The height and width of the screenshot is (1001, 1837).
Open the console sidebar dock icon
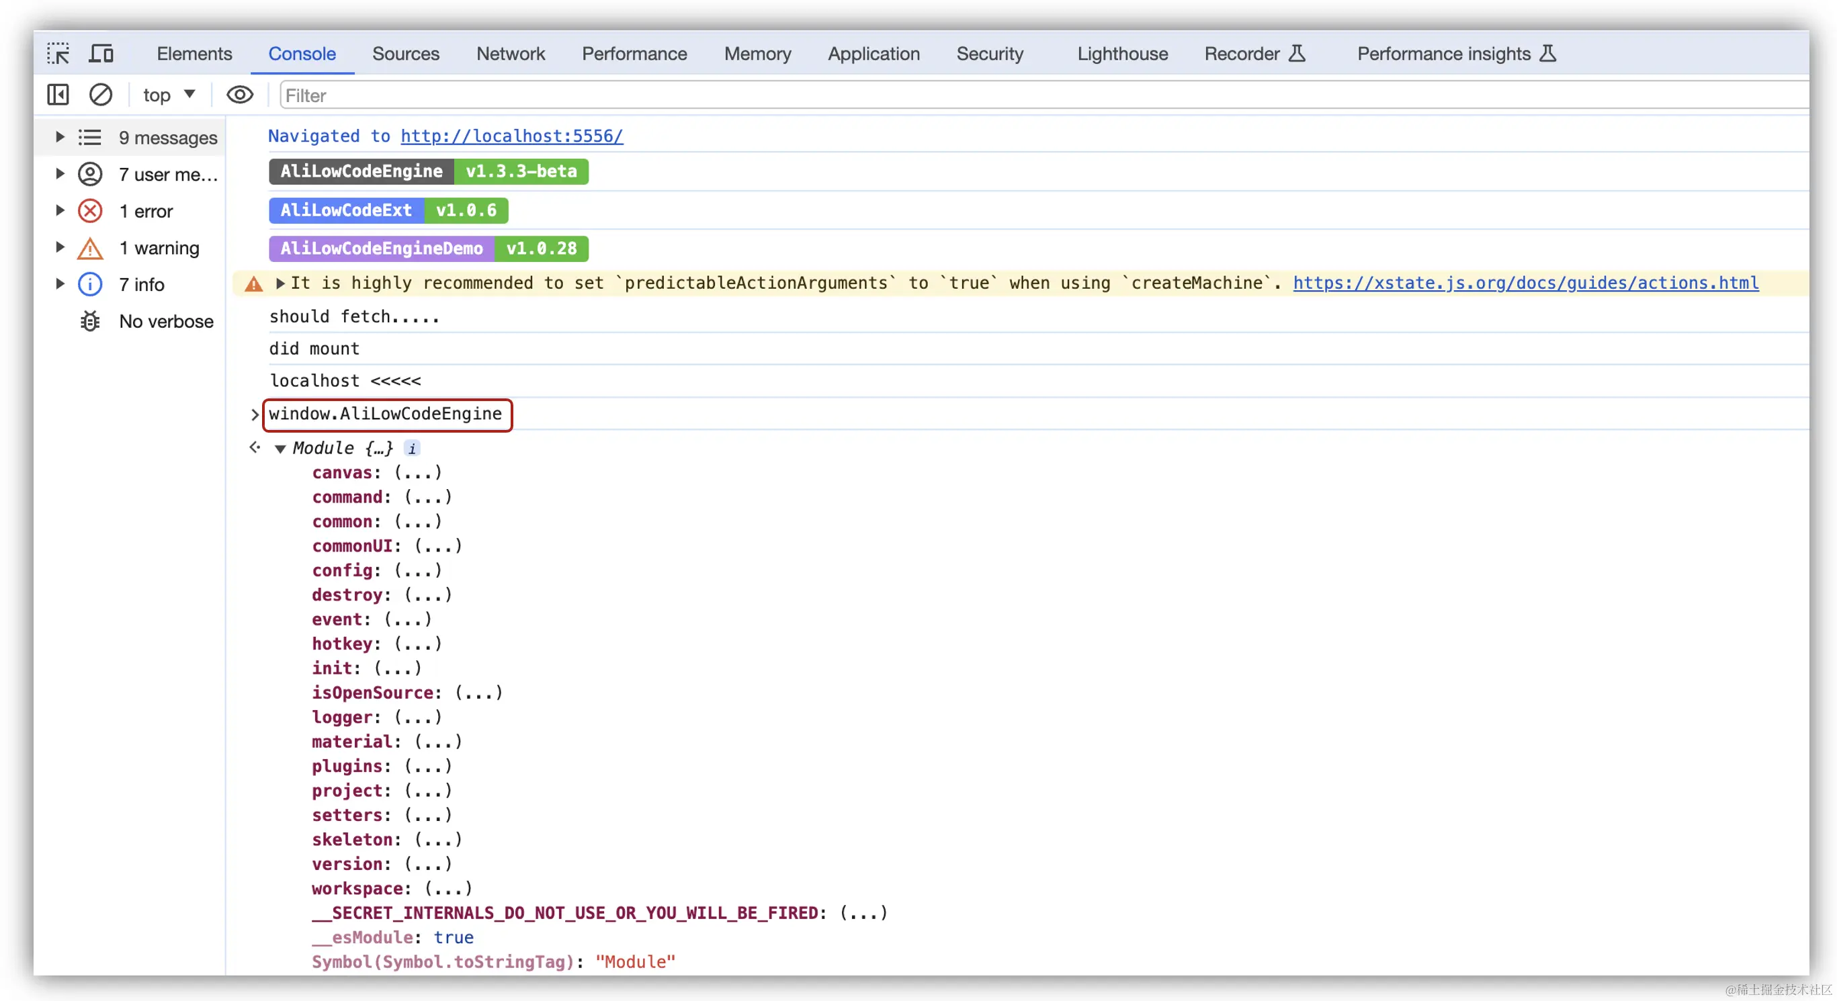click(57, 94)
